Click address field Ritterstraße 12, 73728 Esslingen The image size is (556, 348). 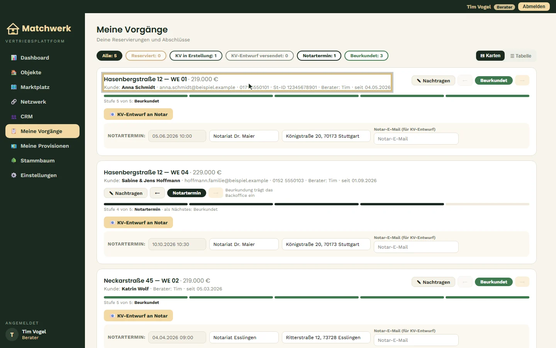pyautogui.click(x=326, y=337)
